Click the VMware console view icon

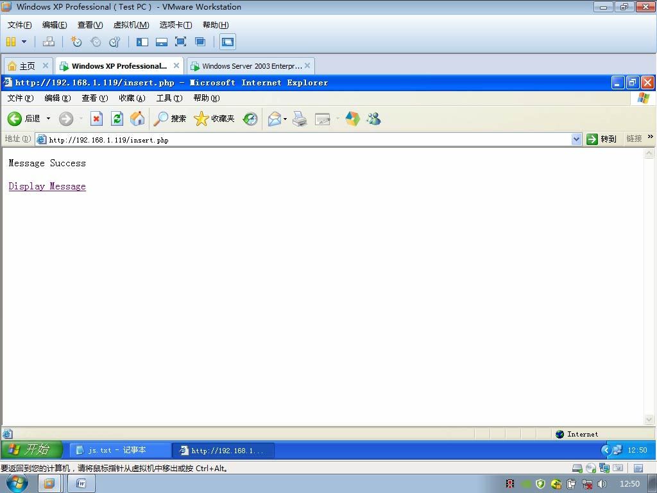coord(228,42)
